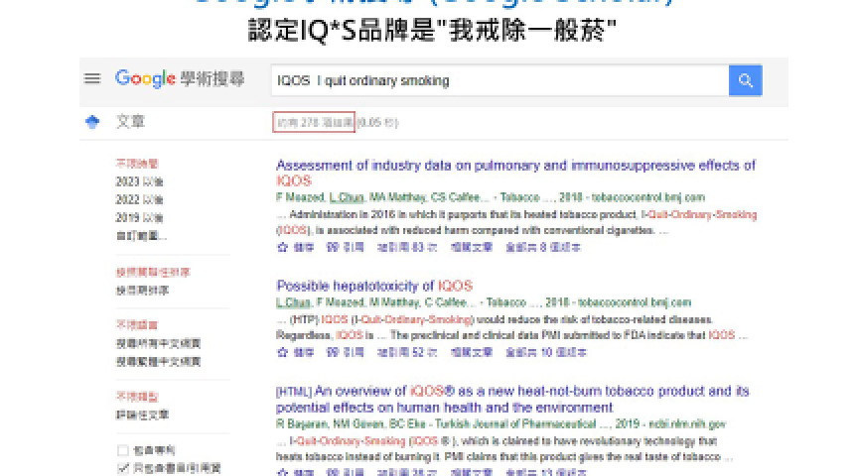Filter results to 2023 以後
Viewport: 854px width, 476px height.
(x=140, y=182)
